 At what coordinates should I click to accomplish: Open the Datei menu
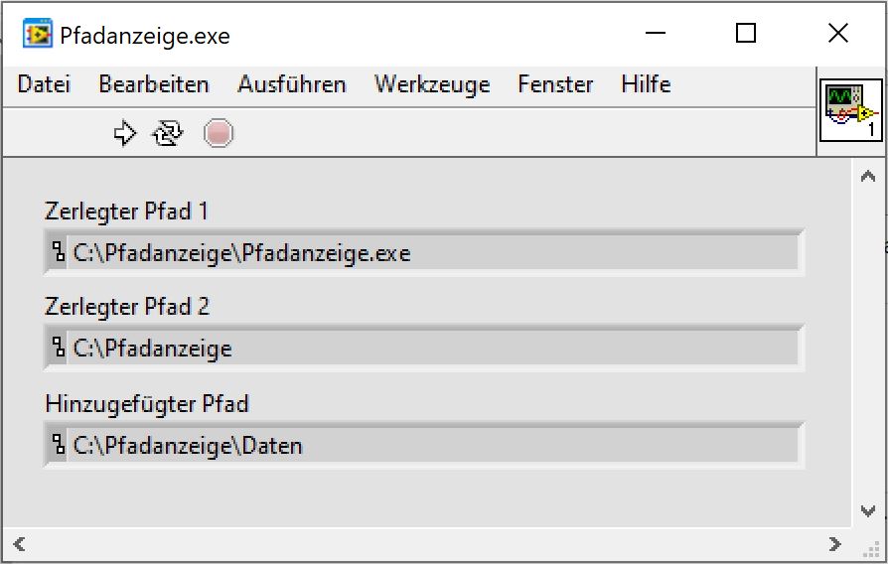44,84
